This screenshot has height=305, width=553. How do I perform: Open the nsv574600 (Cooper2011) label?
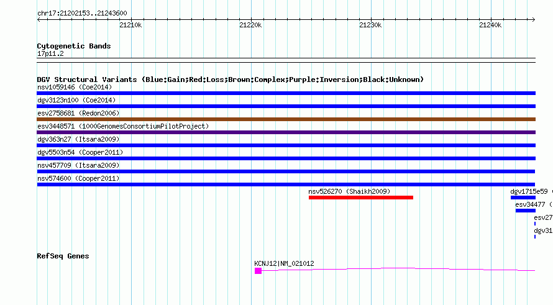tap(78, 178)
